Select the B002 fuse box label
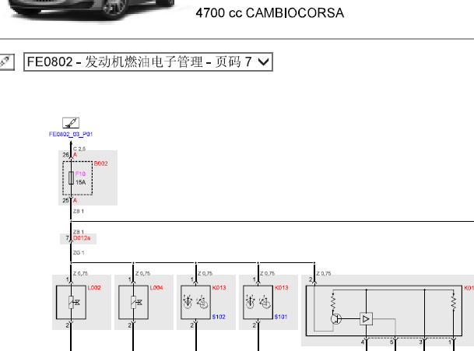Viewport: 474px width, 351px height. click(100, 163)
